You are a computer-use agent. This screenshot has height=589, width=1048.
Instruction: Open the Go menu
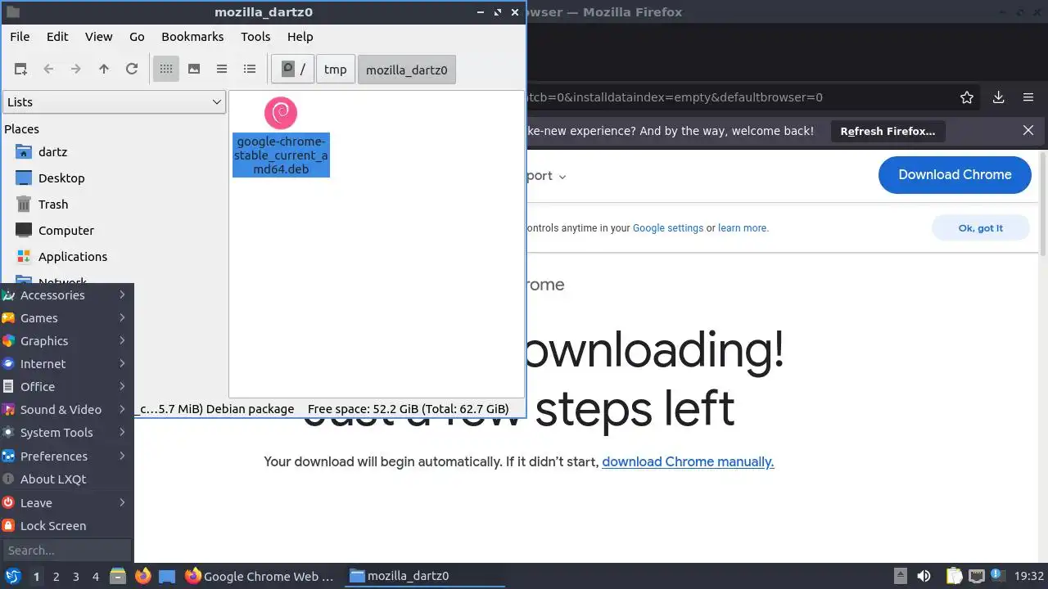(x=137, y=37)
